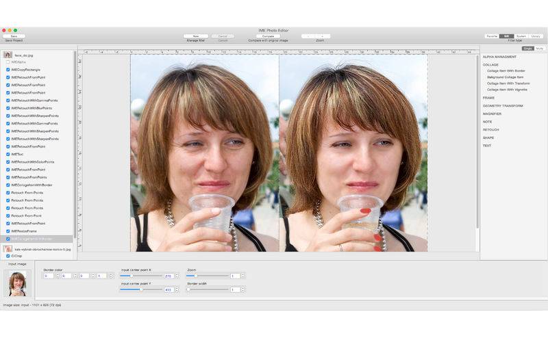Click the Input image preview thumbnail
This screenshot has width=548, height=342.
click(x=18, y=284)
